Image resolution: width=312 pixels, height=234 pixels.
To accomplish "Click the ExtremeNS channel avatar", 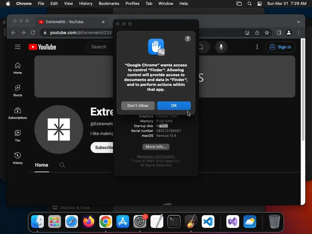I will pyautogui.click(x=59, y=129).
